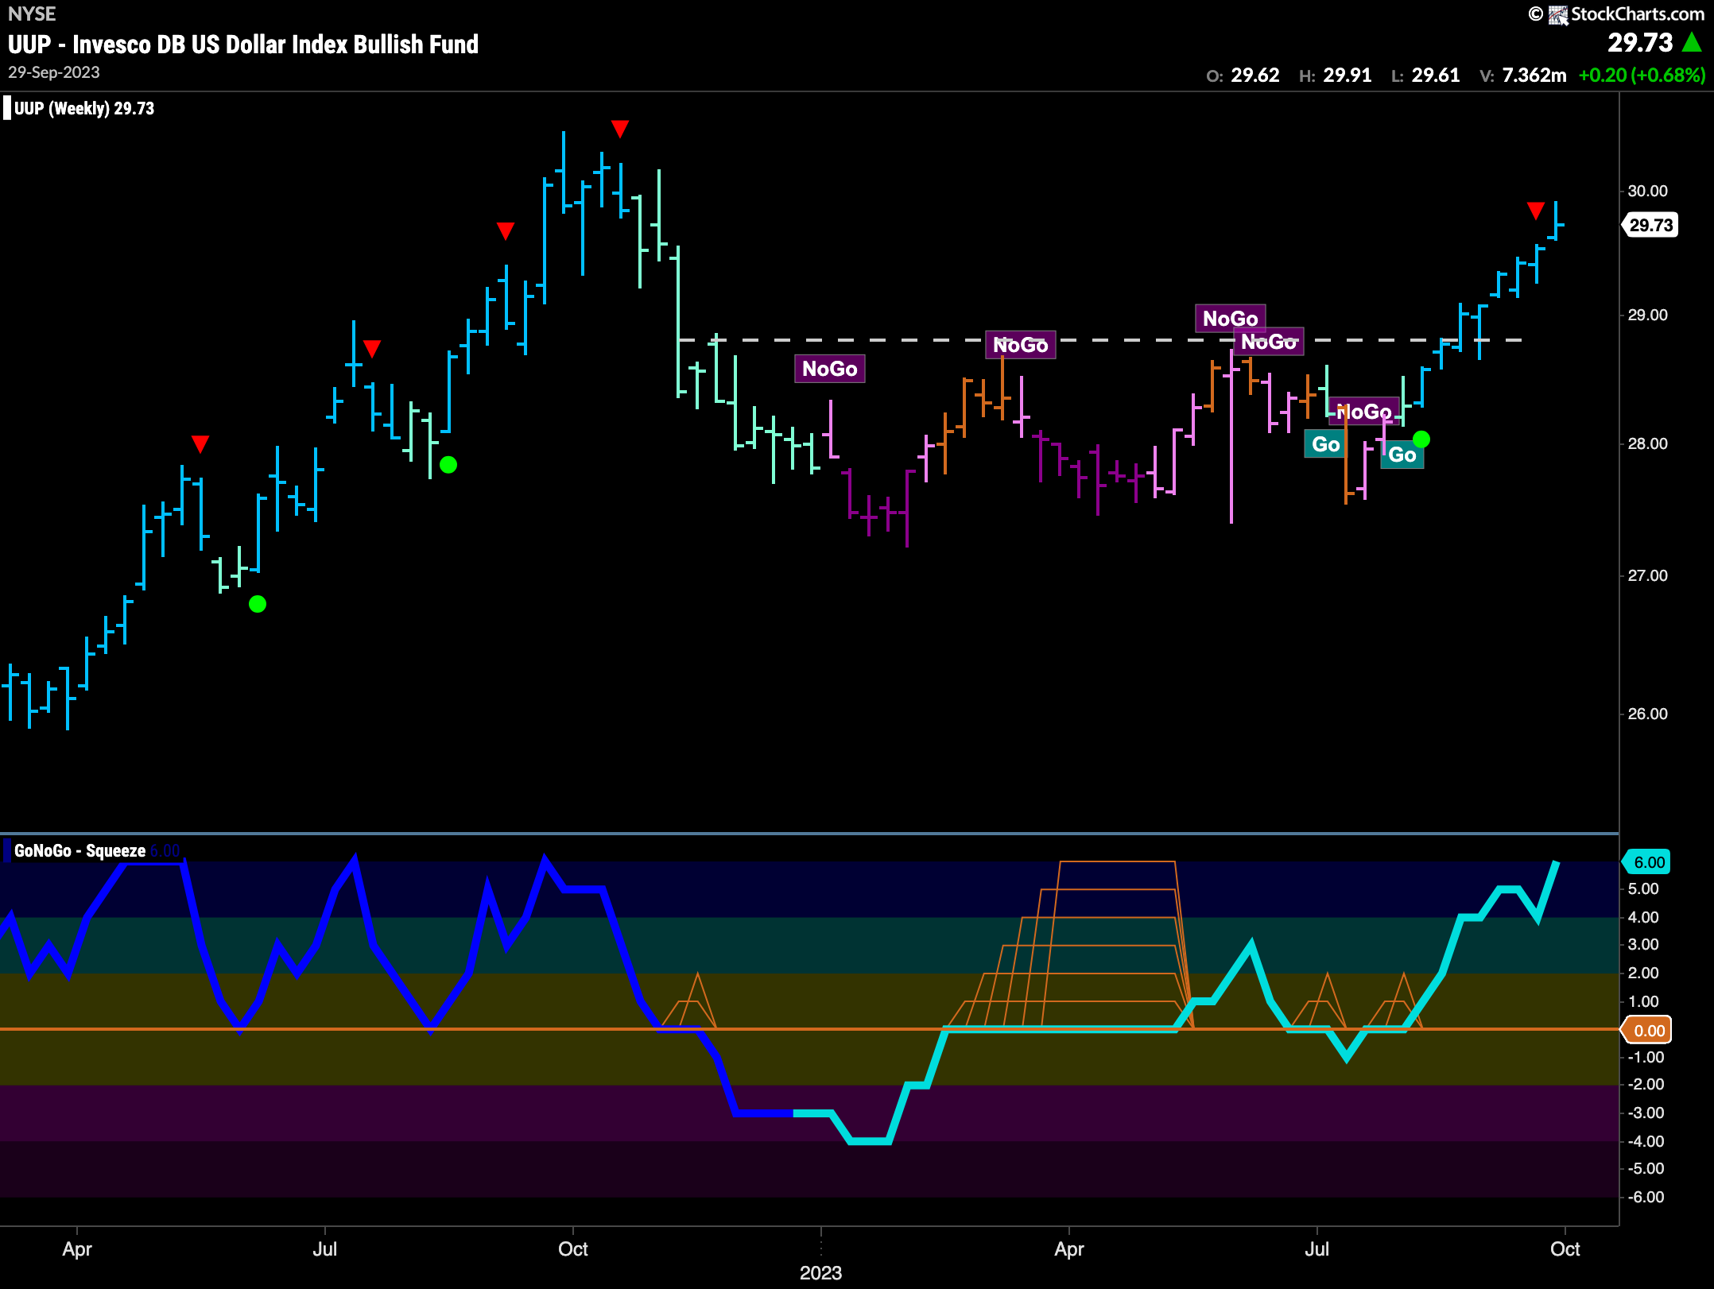Click the first Jul label on time axis
The height and width of the screenshot is (1289, 1714).
coord(324,1248)
